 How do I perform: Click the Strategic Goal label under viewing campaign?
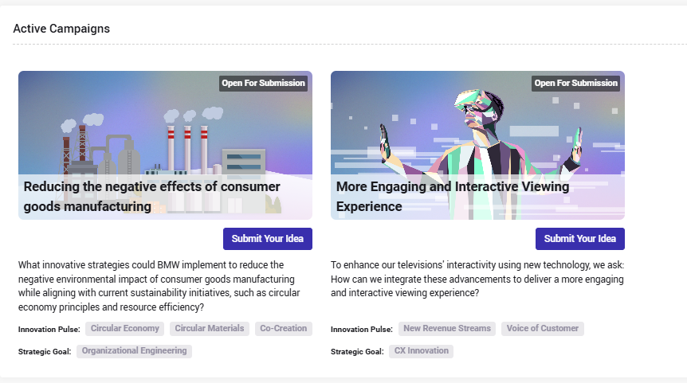click(357, 352)
